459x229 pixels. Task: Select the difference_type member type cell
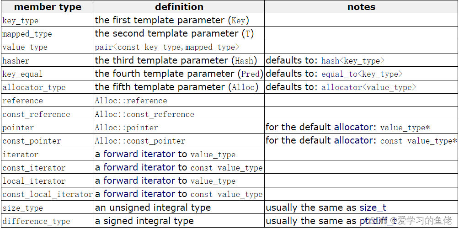pos(36,221)
